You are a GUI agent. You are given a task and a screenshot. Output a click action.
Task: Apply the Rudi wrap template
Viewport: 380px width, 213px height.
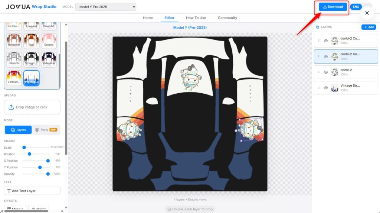point(32,40)
